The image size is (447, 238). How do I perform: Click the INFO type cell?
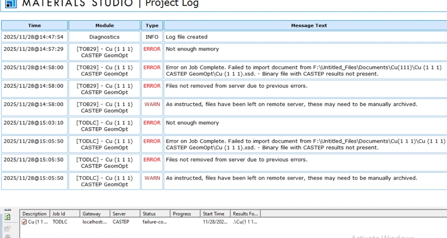[152, 37]
